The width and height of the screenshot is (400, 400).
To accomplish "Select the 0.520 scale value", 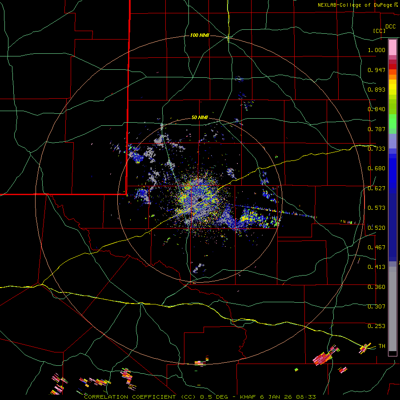I will [x=376, y=228].
